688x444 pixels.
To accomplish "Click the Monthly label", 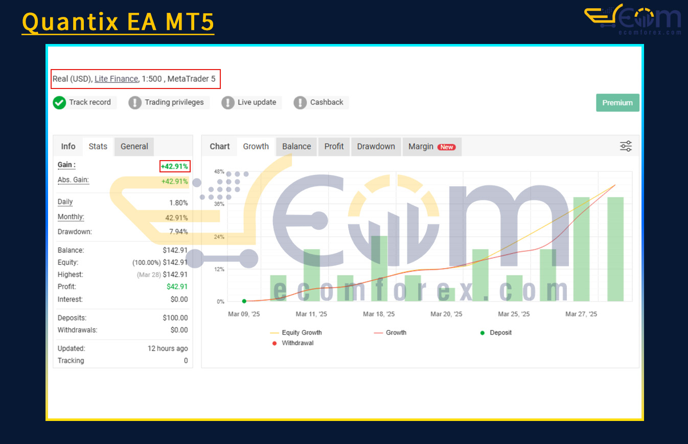I will (x=71, y=217).
